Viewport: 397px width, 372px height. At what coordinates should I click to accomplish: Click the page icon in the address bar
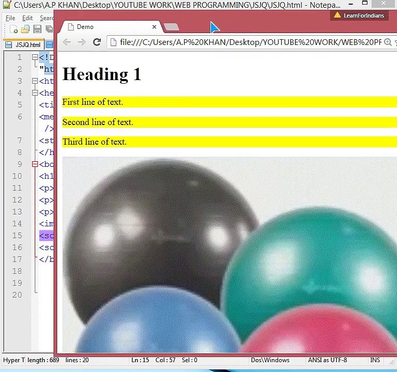click(113, 42)
